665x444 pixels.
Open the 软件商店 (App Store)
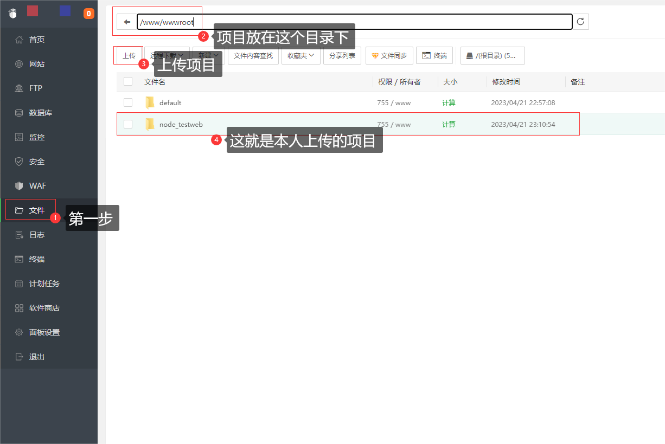[43, 307]
